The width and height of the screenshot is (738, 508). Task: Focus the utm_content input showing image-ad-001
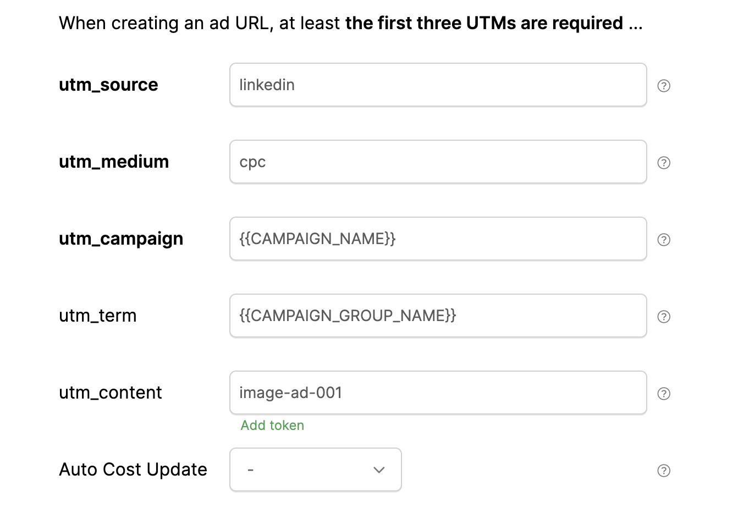coord(438,393)
